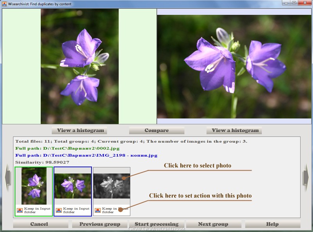Image resolution: width=313 pixels, height=232 pixels.
Task: View a histogram for the left image
Action: tap(79, 130)
